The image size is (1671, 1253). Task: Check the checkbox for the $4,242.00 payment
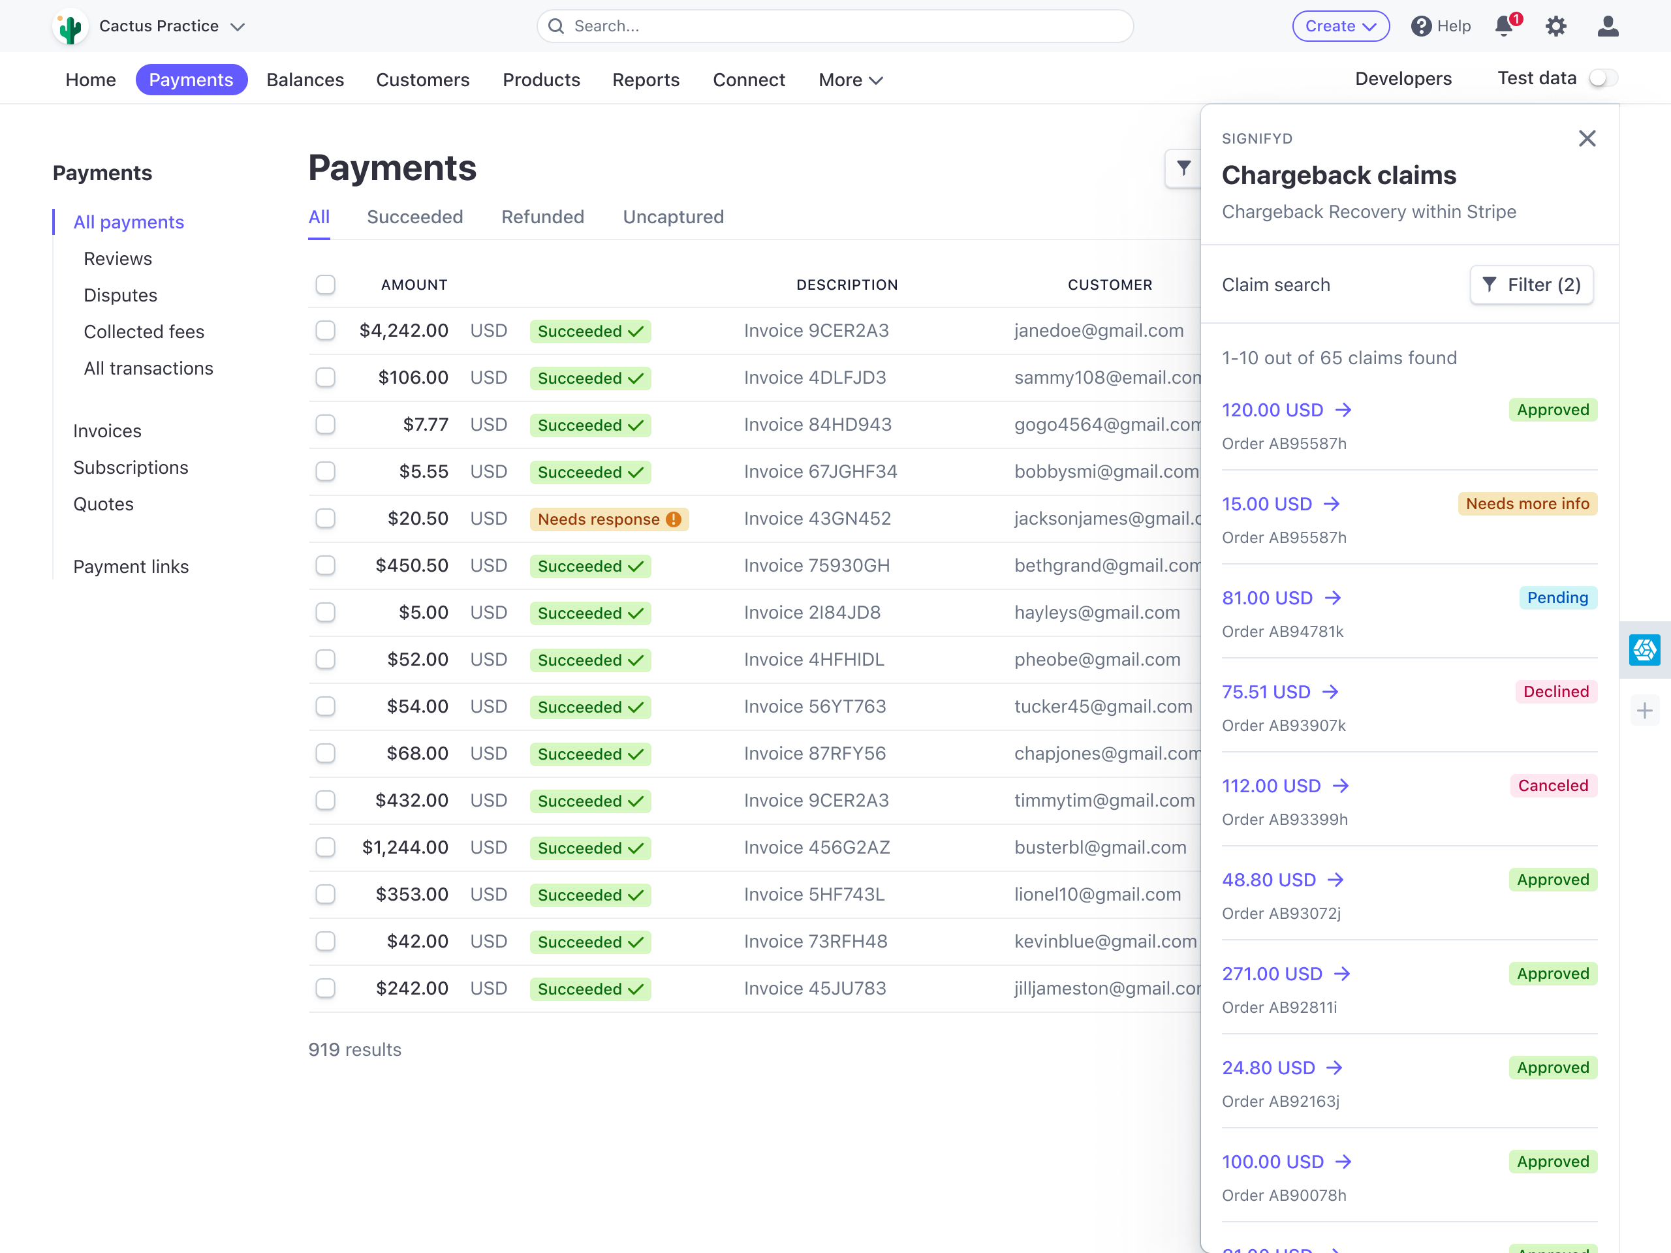click(326, 331)
